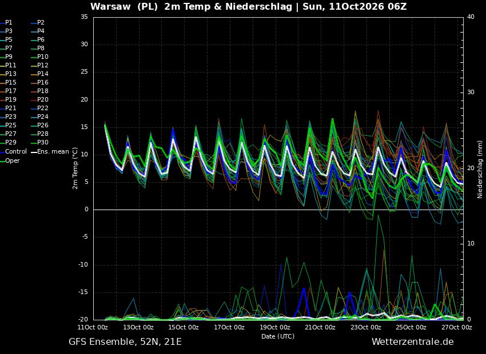Select the 'P30' legend entry
The image size is (486, 354).
(x=40, y=142)
